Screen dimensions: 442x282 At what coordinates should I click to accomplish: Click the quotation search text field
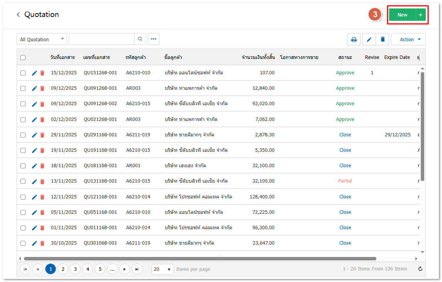pyautogui.click(x=102, y=39)
